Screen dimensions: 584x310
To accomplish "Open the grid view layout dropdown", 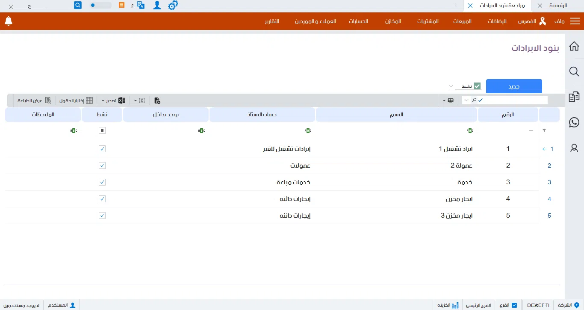I will [x=448, y=100].
